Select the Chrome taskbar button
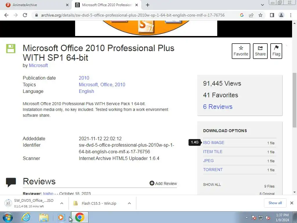 coord(79,217)
